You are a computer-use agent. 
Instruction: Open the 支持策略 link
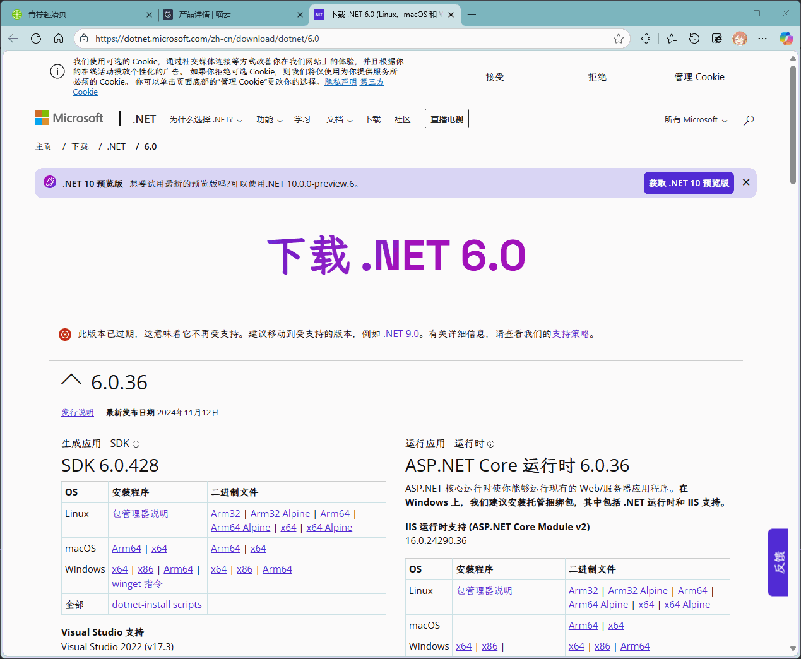[x=571, y=334]
